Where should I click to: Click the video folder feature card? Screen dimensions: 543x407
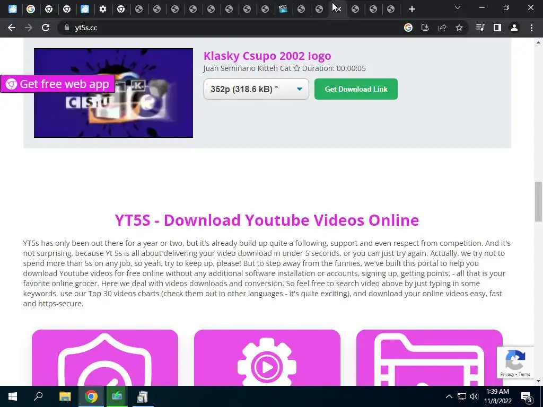(429, 358)
